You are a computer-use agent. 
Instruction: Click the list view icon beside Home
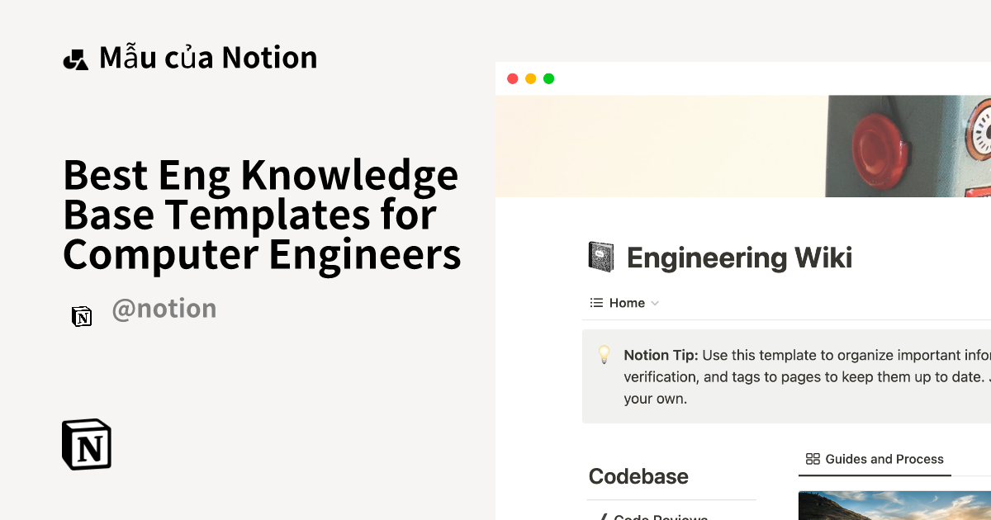[596, 303]
